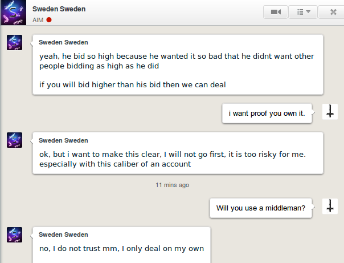Select the 'i want proof you own it.' bubble
The width and height of the screenshot is (344, 263).
click(267, 114)
